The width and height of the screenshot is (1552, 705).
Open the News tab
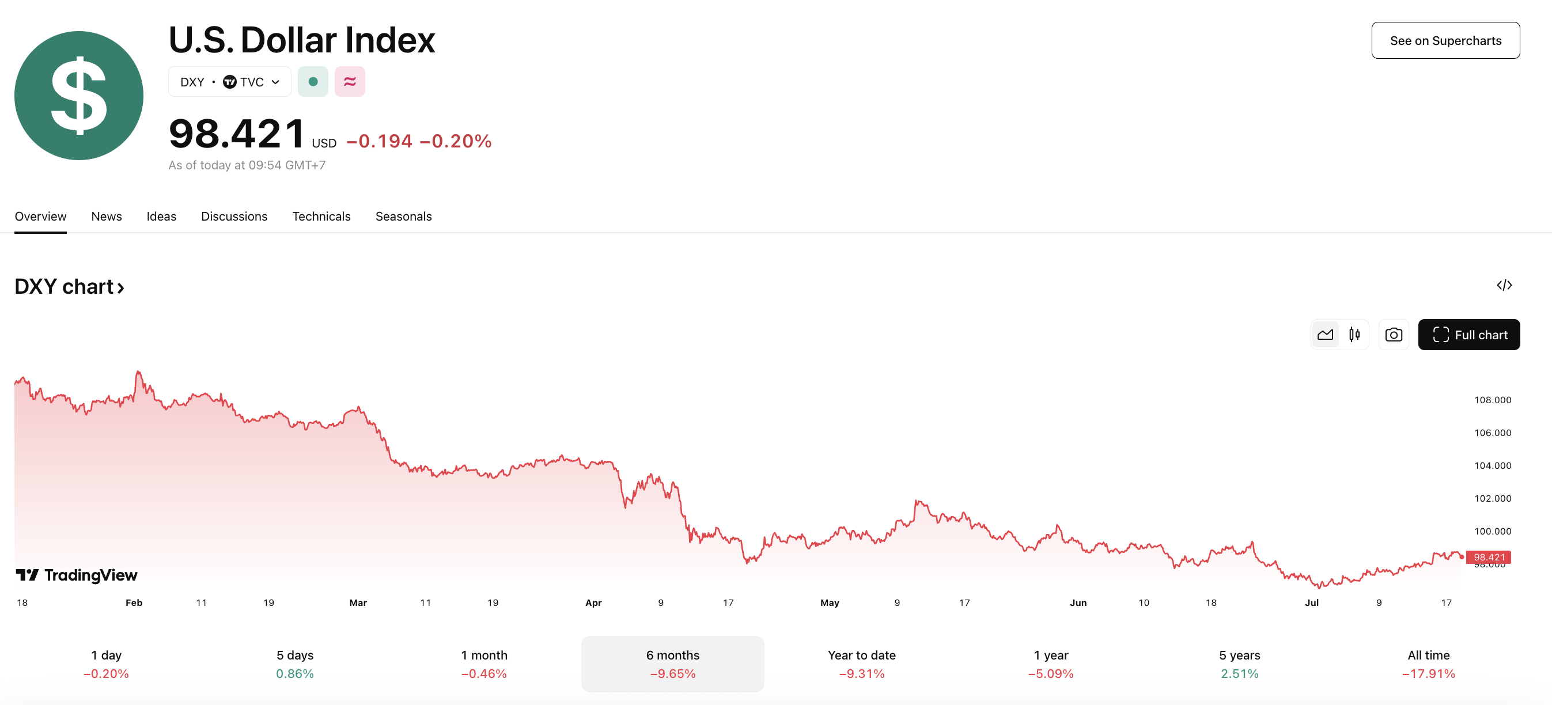(x=106, y=216)
